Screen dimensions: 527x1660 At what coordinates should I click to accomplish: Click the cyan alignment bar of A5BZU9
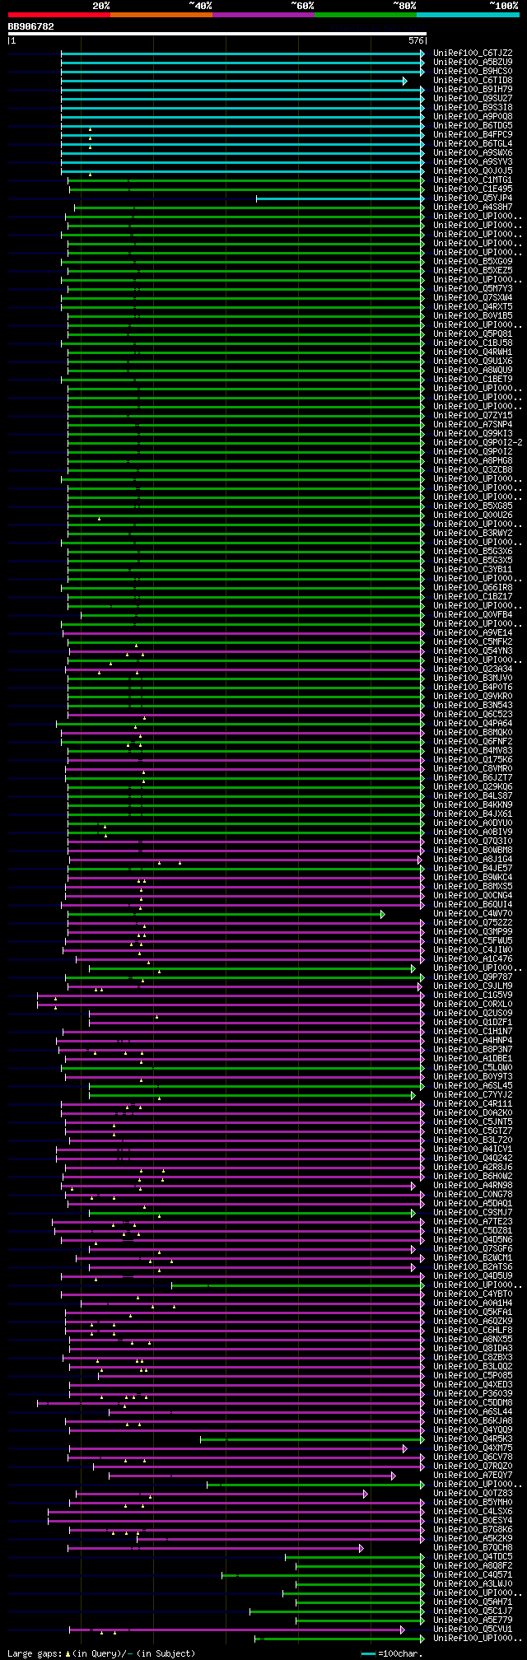(241, 63)
